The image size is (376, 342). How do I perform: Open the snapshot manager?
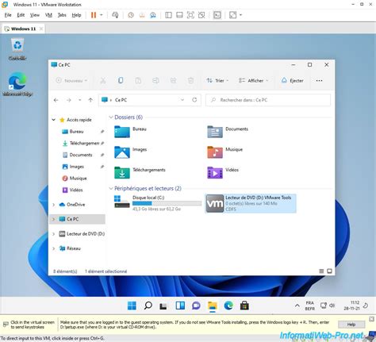[x=153, y=15]
